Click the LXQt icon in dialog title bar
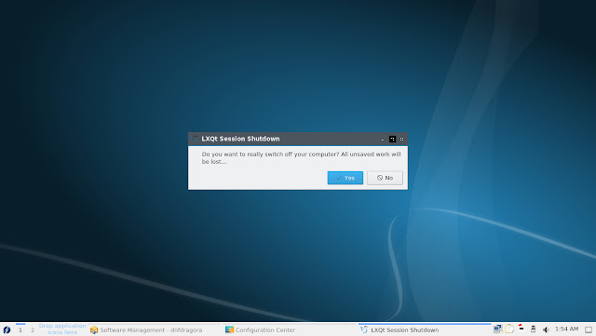This screenshot has height=336, width=596. click(x=194, y=139)
